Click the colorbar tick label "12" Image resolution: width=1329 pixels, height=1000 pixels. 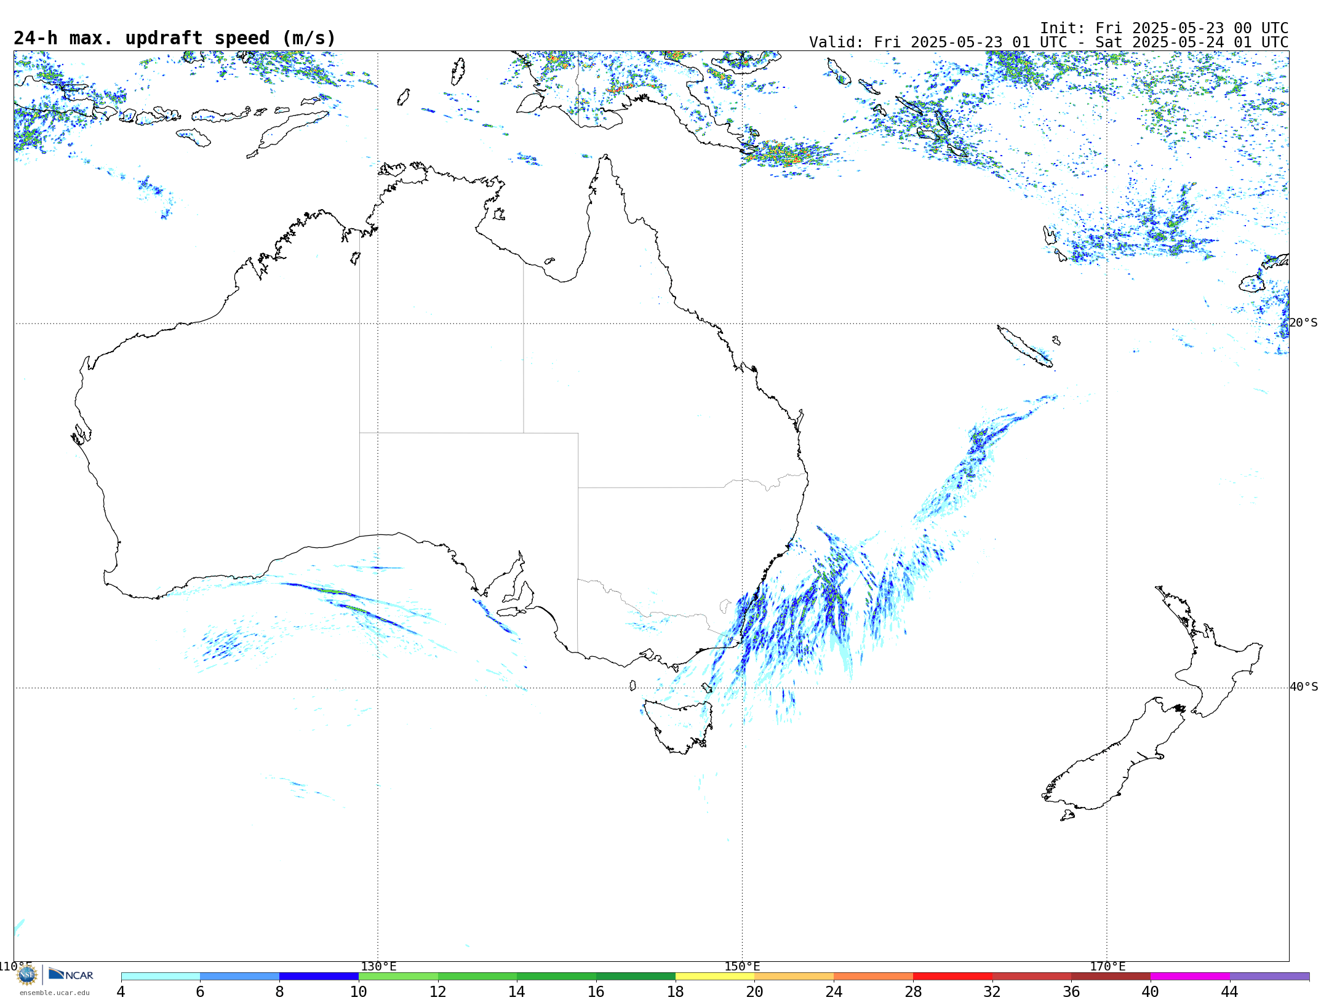[438, 991]
